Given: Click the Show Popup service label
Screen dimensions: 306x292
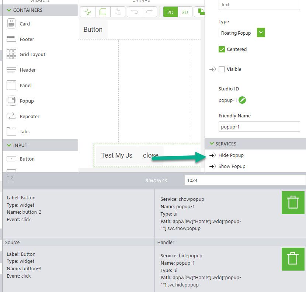Looking at the screenshot, I should [232, 166].
